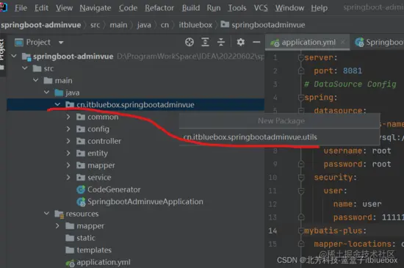Expand the controller package
The width and height of the screenshot is (404, 268).
pos(68,141)
